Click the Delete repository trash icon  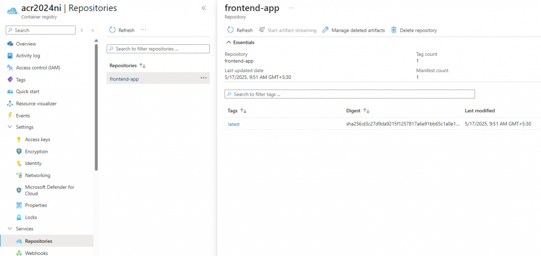point(394,30)
